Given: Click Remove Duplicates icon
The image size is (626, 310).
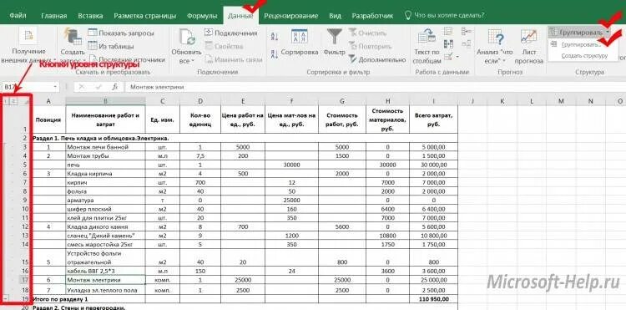Looking at the screenshot, I should tap(448, 44).
